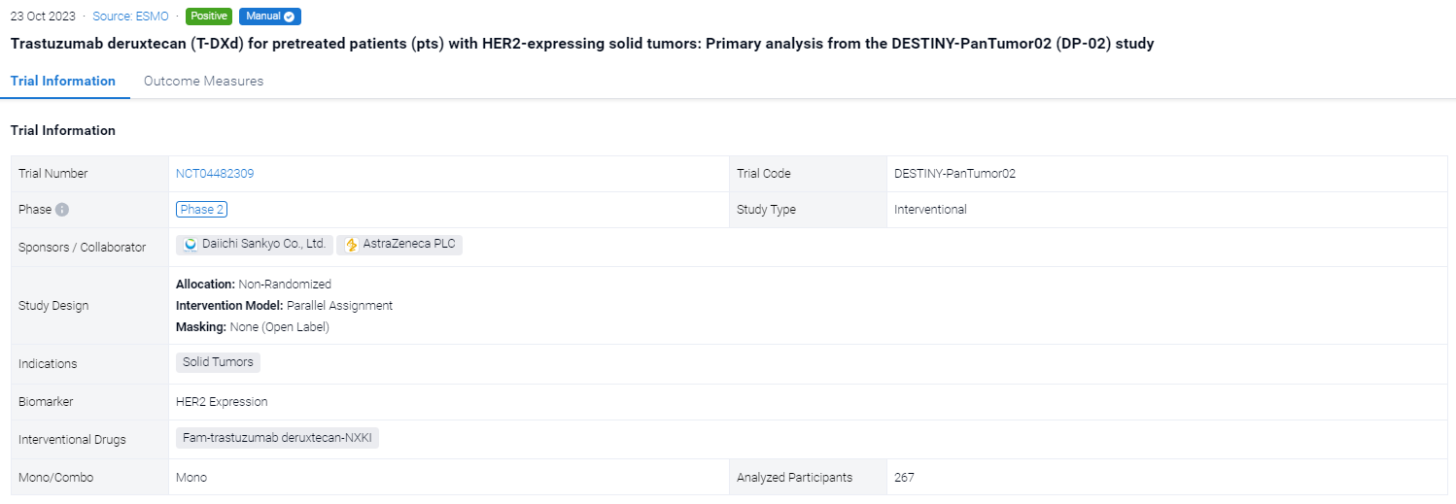Click Fam-trastuzumab deruxtecan-NXKI drug tag

coord(277,438)
